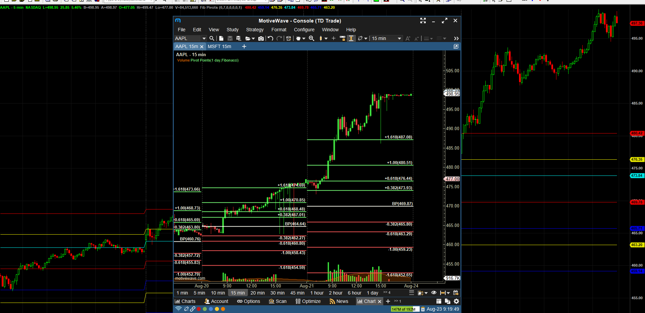Screen dimensions: 645x313
Task: Toggle visibility with the eye icon
Action: 434,293
